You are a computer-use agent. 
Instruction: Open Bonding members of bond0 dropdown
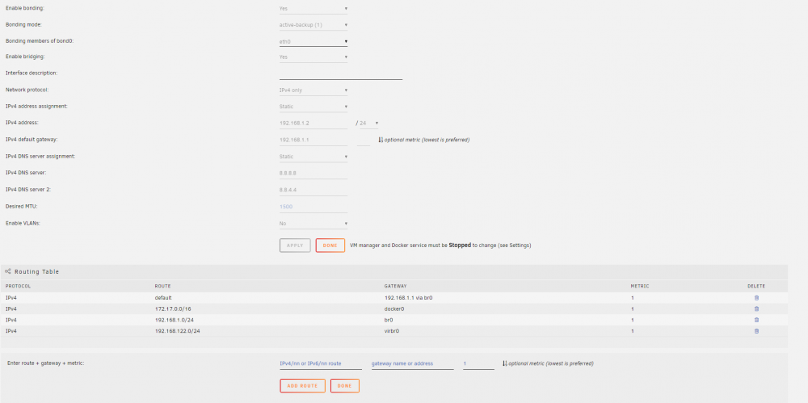(x=314, y=41)
